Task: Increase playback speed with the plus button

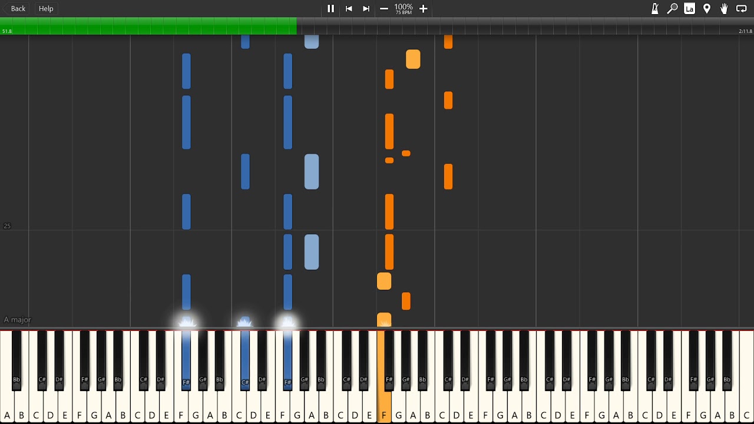Action: 423,9
